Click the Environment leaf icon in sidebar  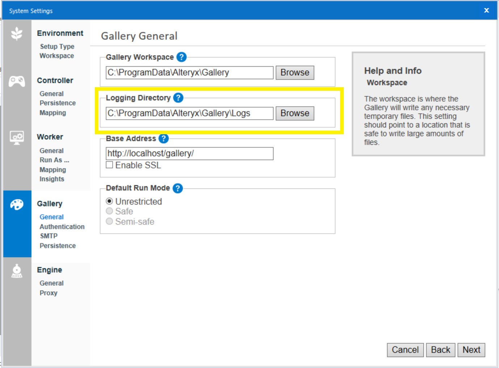tap(17, 34)
